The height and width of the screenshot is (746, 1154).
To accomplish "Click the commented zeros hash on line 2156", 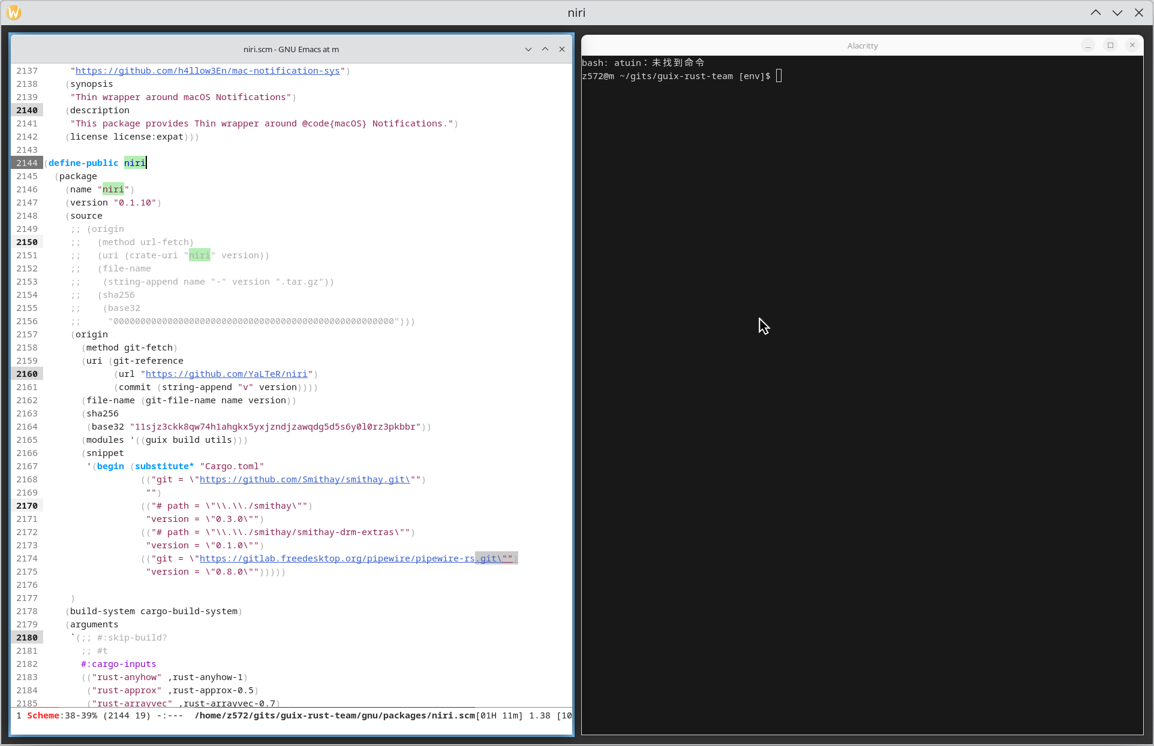I will pos(254,321).
